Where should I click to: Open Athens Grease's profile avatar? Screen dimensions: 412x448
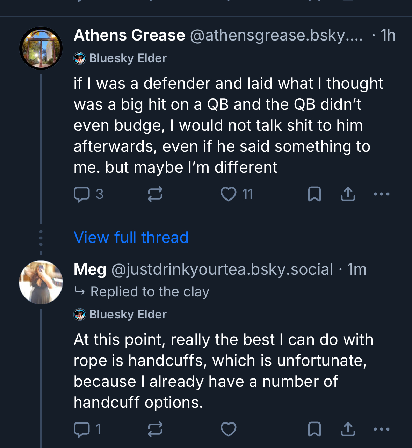click(41, 48)
